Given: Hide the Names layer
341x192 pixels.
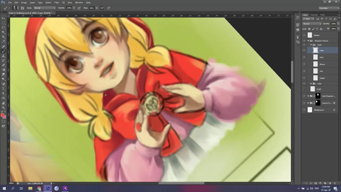Looking at the screenshot, I should coord(304,35).
